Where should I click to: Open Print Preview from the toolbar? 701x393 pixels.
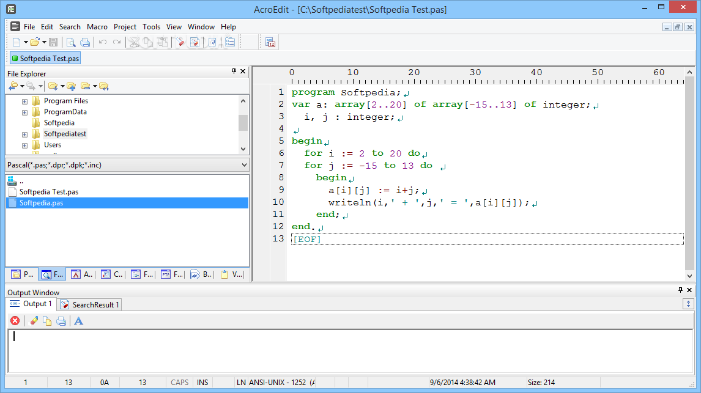coord(70,42)
